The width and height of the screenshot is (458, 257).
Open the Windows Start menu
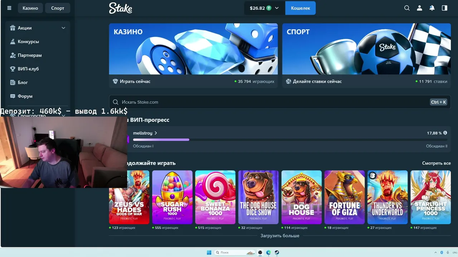[209, 252]
